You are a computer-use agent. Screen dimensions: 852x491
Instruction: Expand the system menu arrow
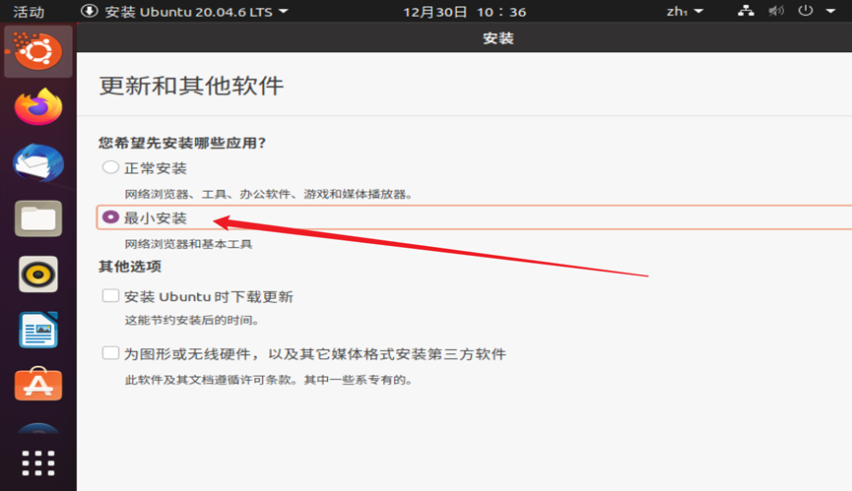[830, 11]
